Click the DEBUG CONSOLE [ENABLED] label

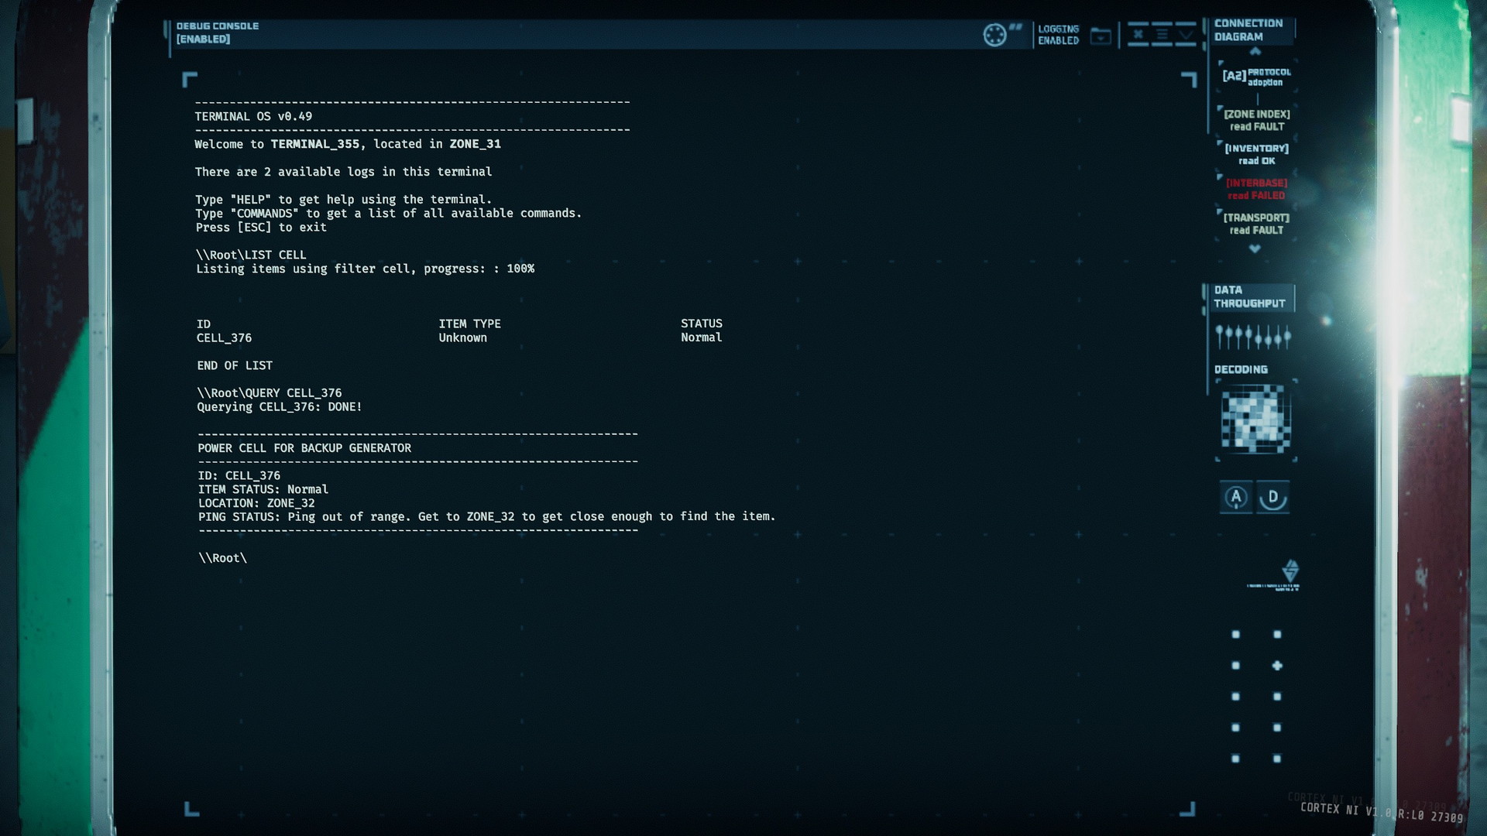(218, 33)
